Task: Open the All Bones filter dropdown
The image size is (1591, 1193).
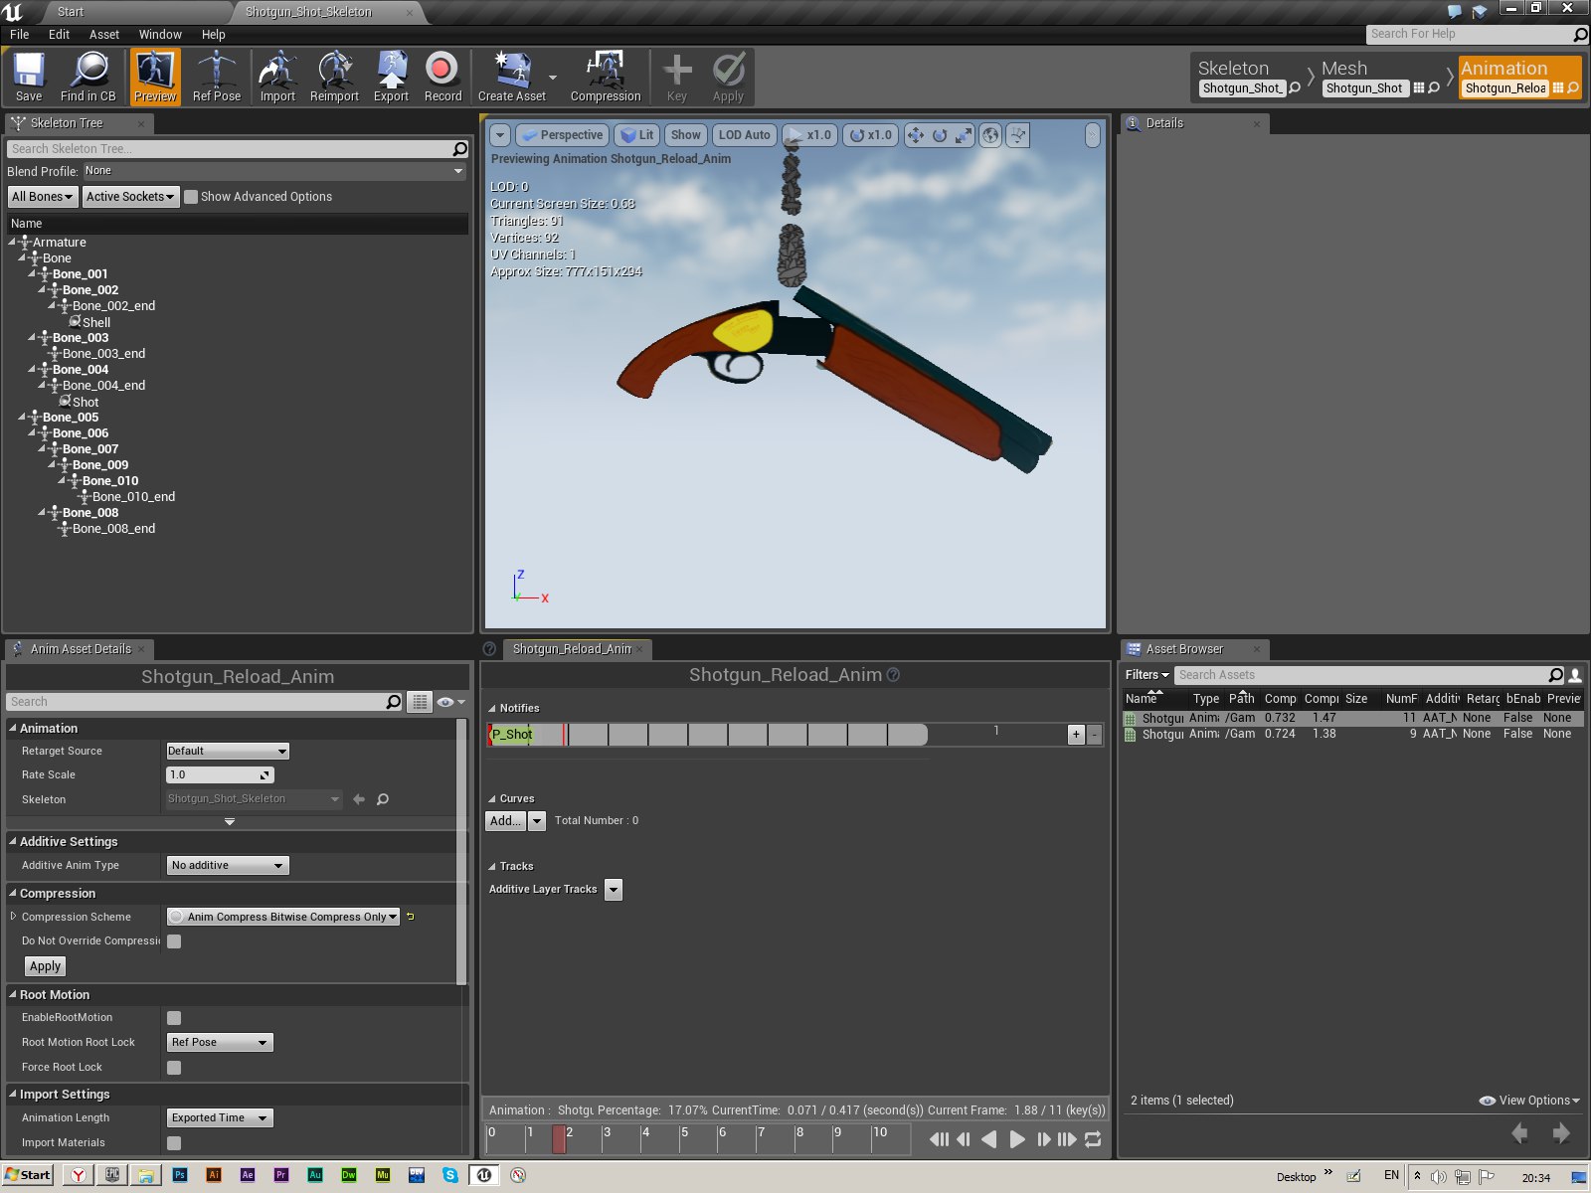Action: tap(42, 197)
